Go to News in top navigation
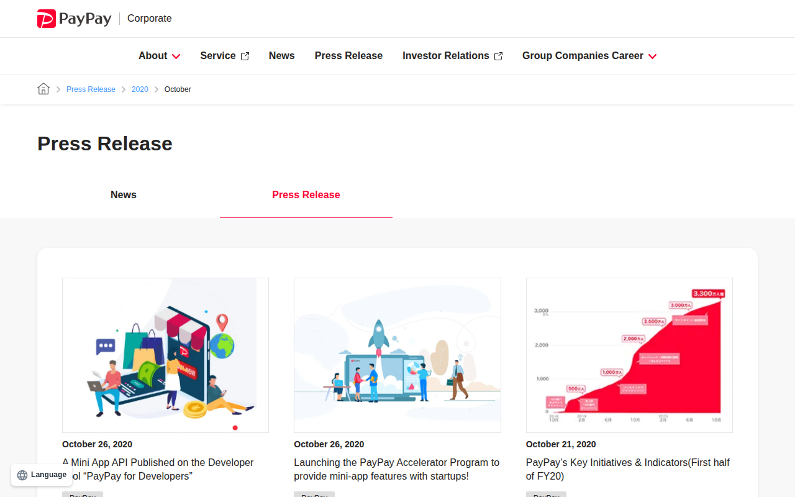 tap(281, 56)
